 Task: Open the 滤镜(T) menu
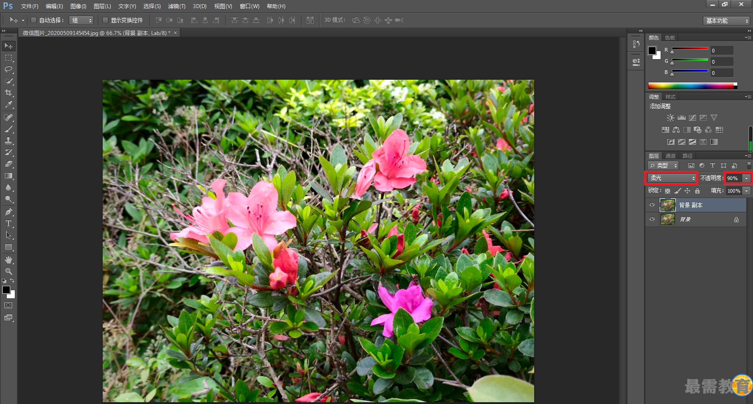(177, 6)
